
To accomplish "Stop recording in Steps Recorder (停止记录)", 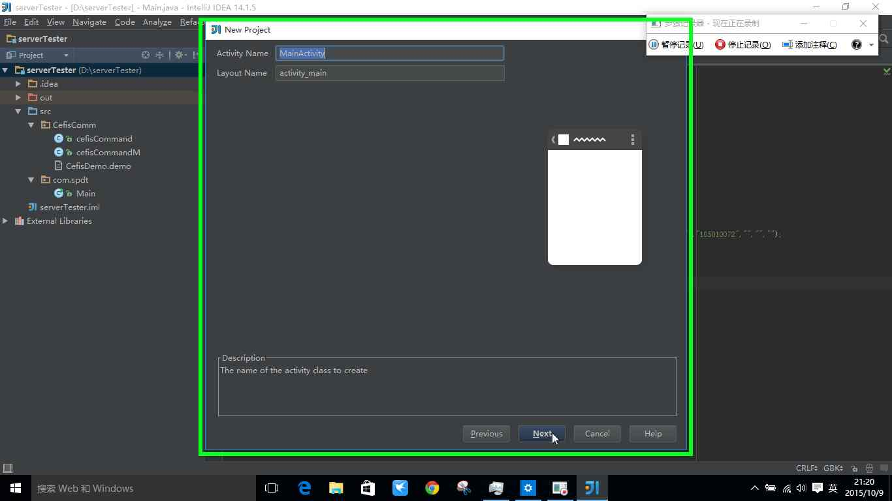I will 743,44.
